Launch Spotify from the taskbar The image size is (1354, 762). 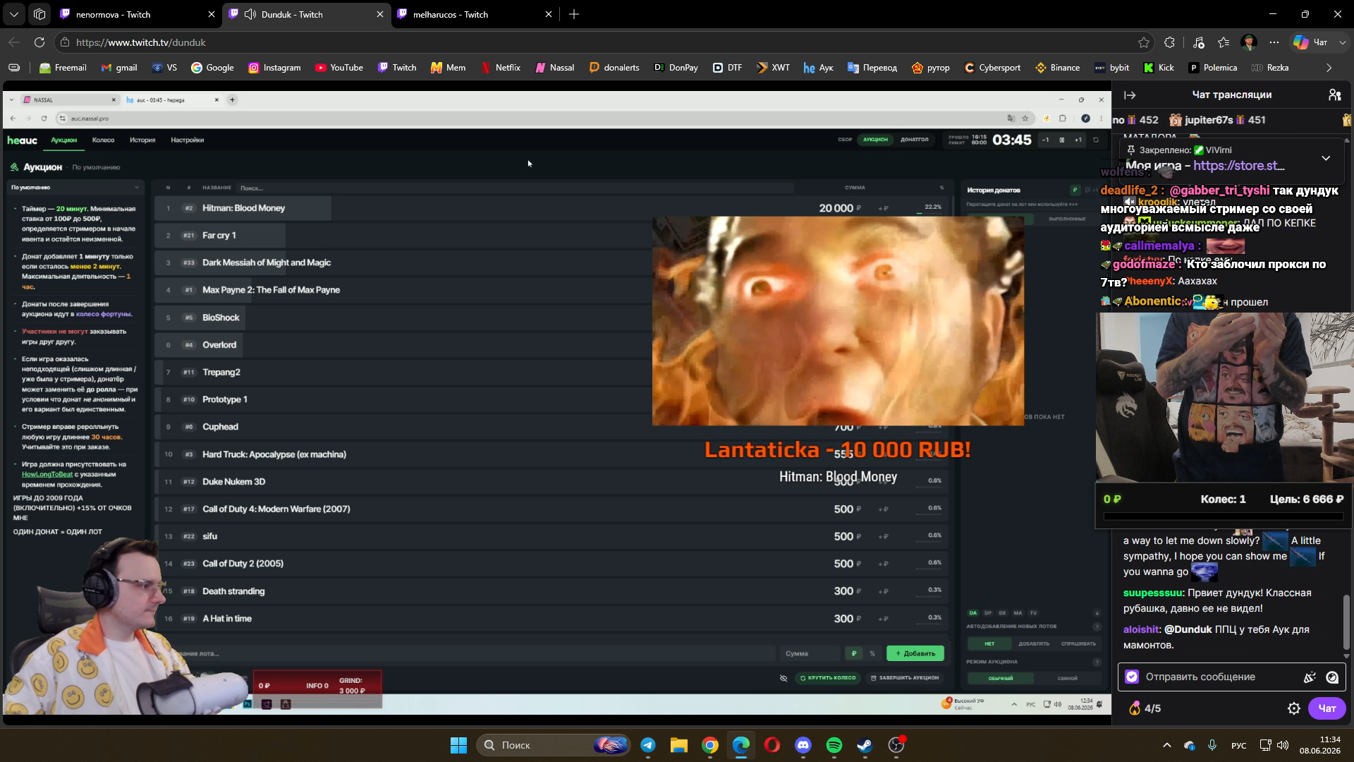pos(834,745)
